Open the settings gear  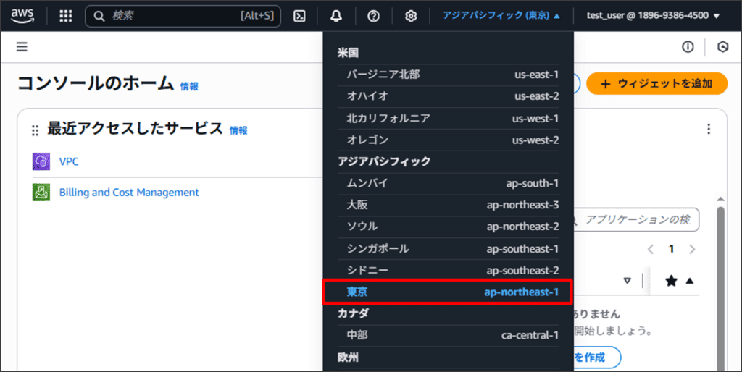pos(411,16)
